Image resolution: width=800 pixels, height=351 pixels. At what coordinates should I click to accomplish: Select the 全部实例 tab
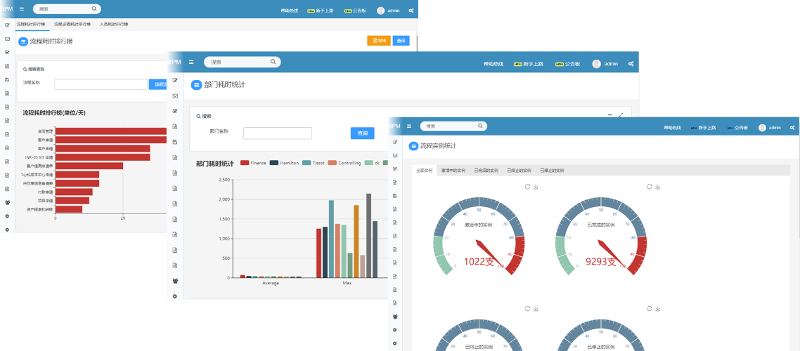coord(424,171)
